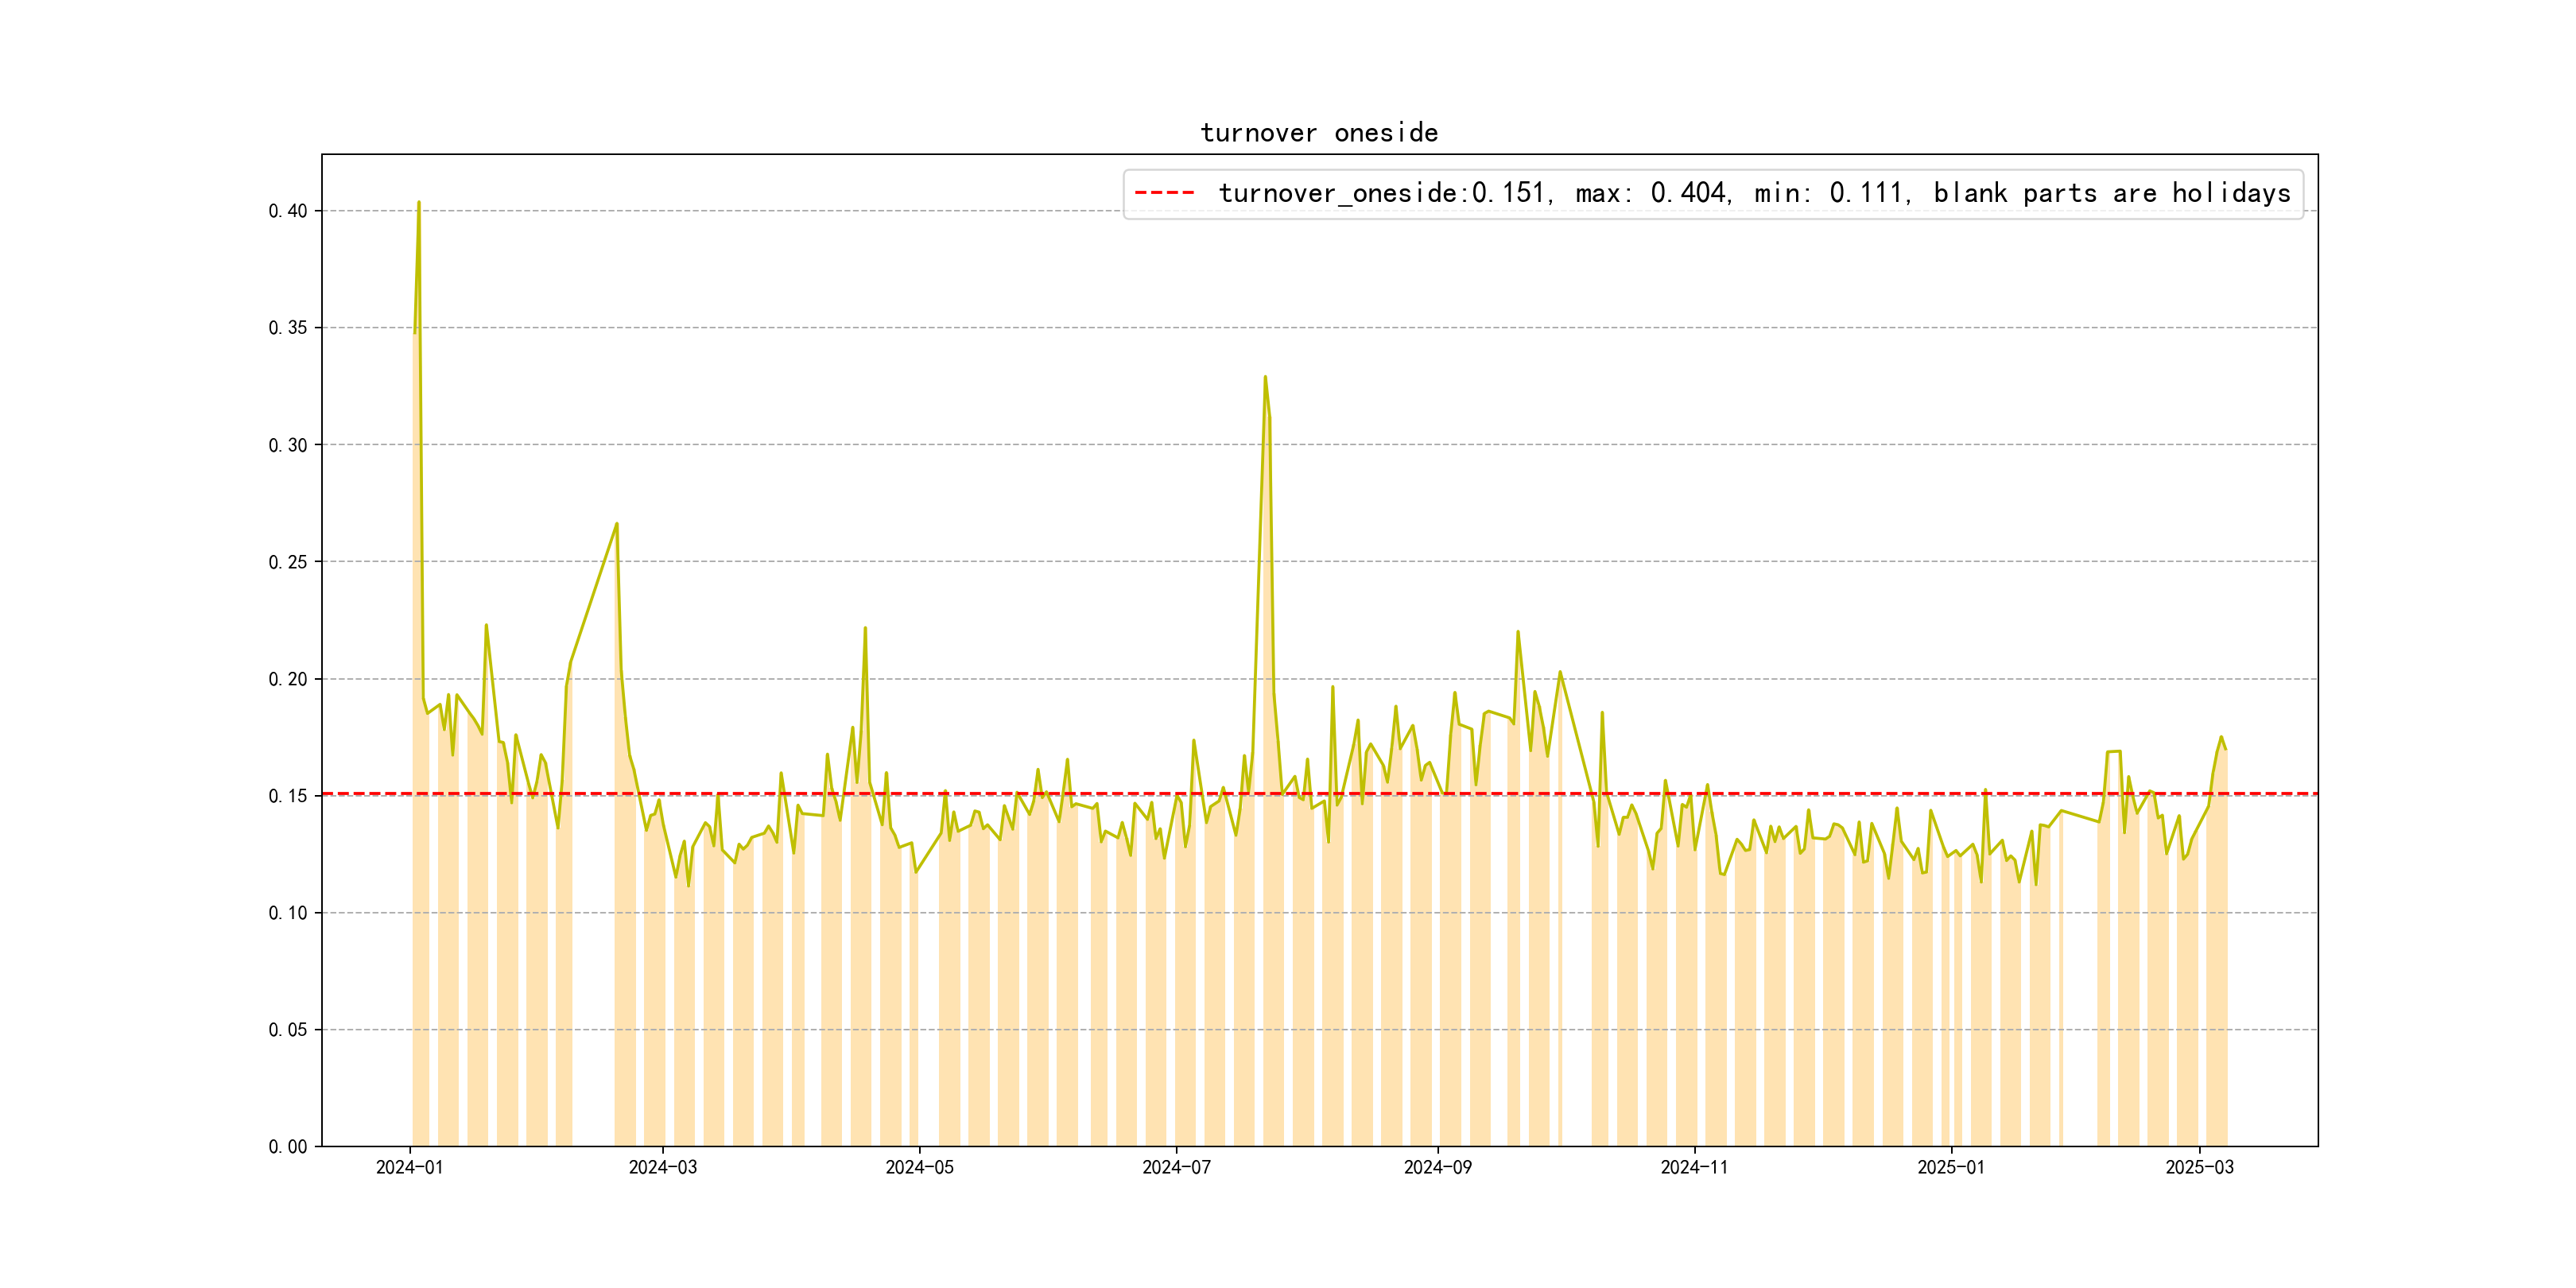Screen dimensions: 2576x1288
Task: Click the 0.35 y-axis tick label
Action: pyautogui.click(x=288, y=328)
